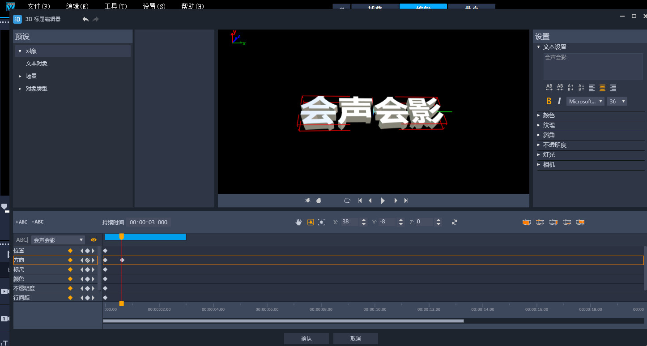The image size is (647, 346).
Task: Collapse the 文本设置 section
Action: click(x=539, y=47)
